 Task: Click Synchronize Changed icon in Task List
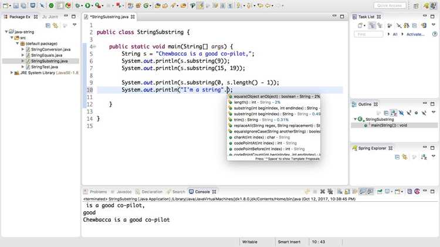(424, 26)
